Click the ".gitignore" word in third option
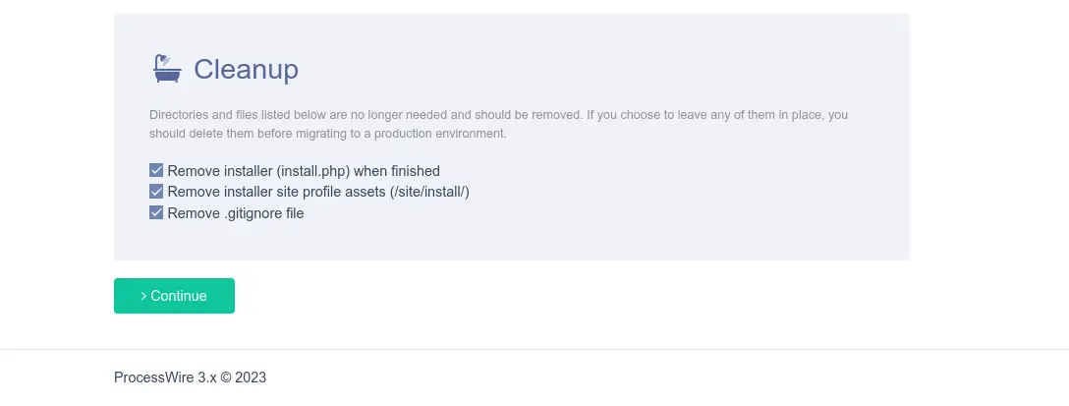The image size is (1069, 406). click(x=254, y=213)
